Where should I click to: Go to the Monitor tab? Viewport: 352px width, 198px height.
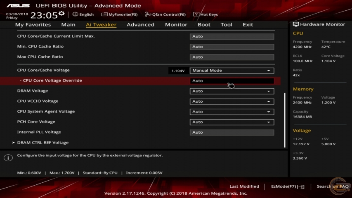176,25
